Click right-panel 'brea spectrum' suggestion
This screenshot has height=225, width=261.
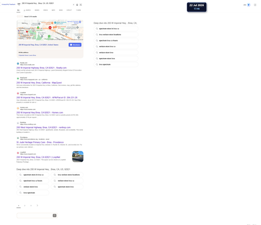(x=116, y=64)
